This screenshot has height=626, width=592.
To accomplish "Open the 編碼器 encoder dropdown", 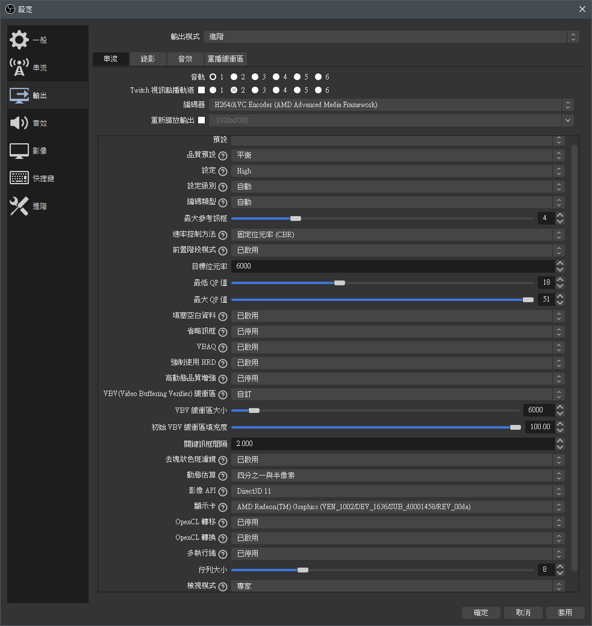I will [391, 105].
